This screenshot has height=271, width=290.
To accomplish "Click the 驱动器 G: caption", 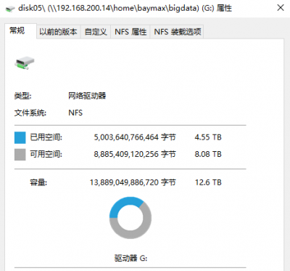I will [130, 258].
